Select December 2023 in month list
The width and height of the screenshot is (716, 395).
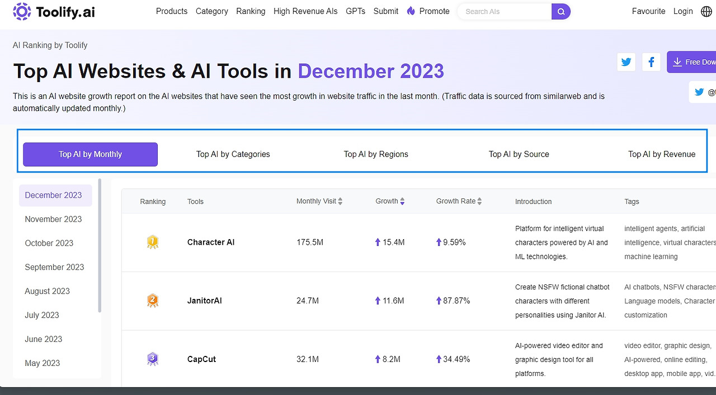coord(55,195)
